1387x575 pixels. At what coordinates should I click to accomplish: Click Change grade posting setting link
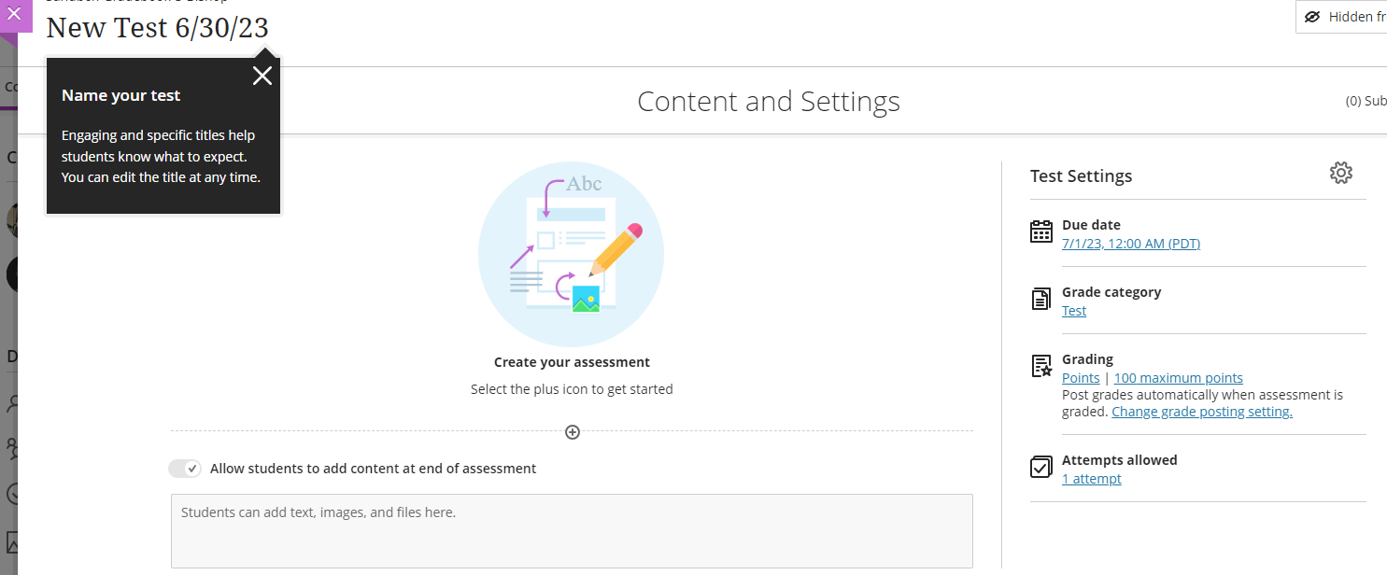[1201, 412]
